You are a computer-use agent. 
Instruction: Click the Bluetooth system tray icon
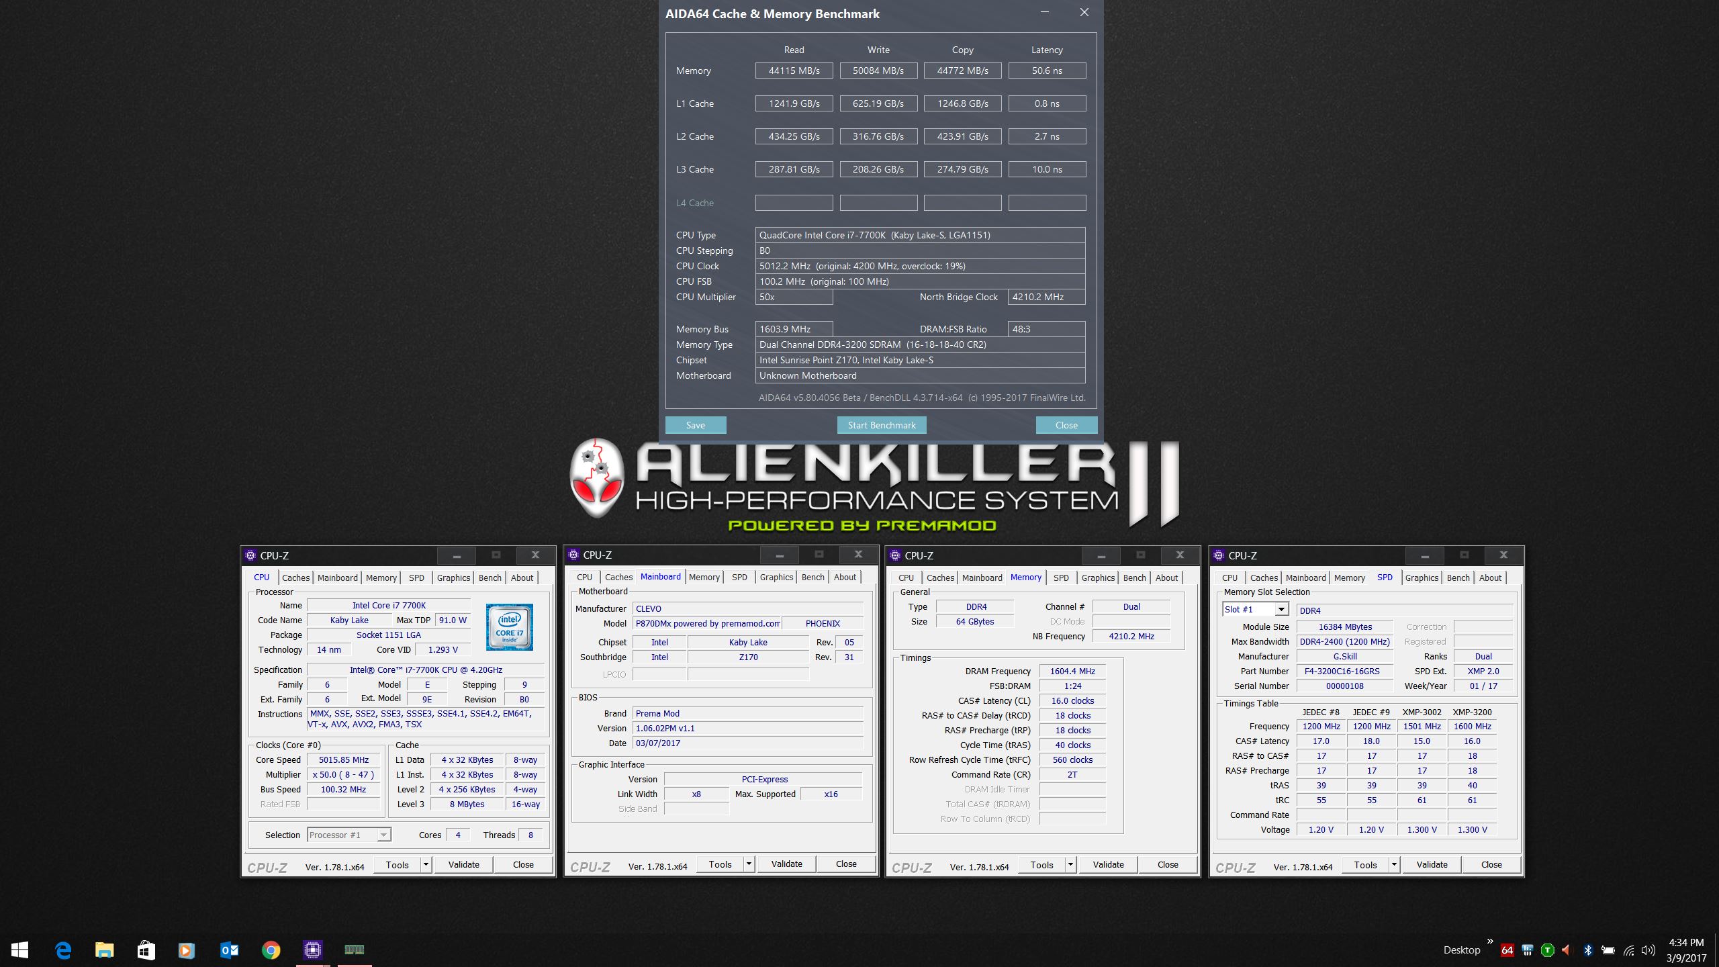1588,950
